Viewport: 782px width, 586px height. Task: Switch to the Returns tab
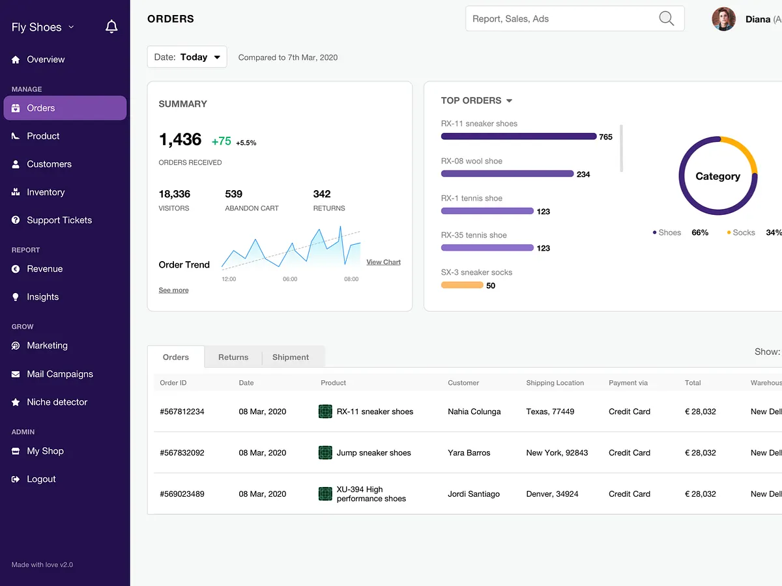pyautogui.click(x=233, y=357)
